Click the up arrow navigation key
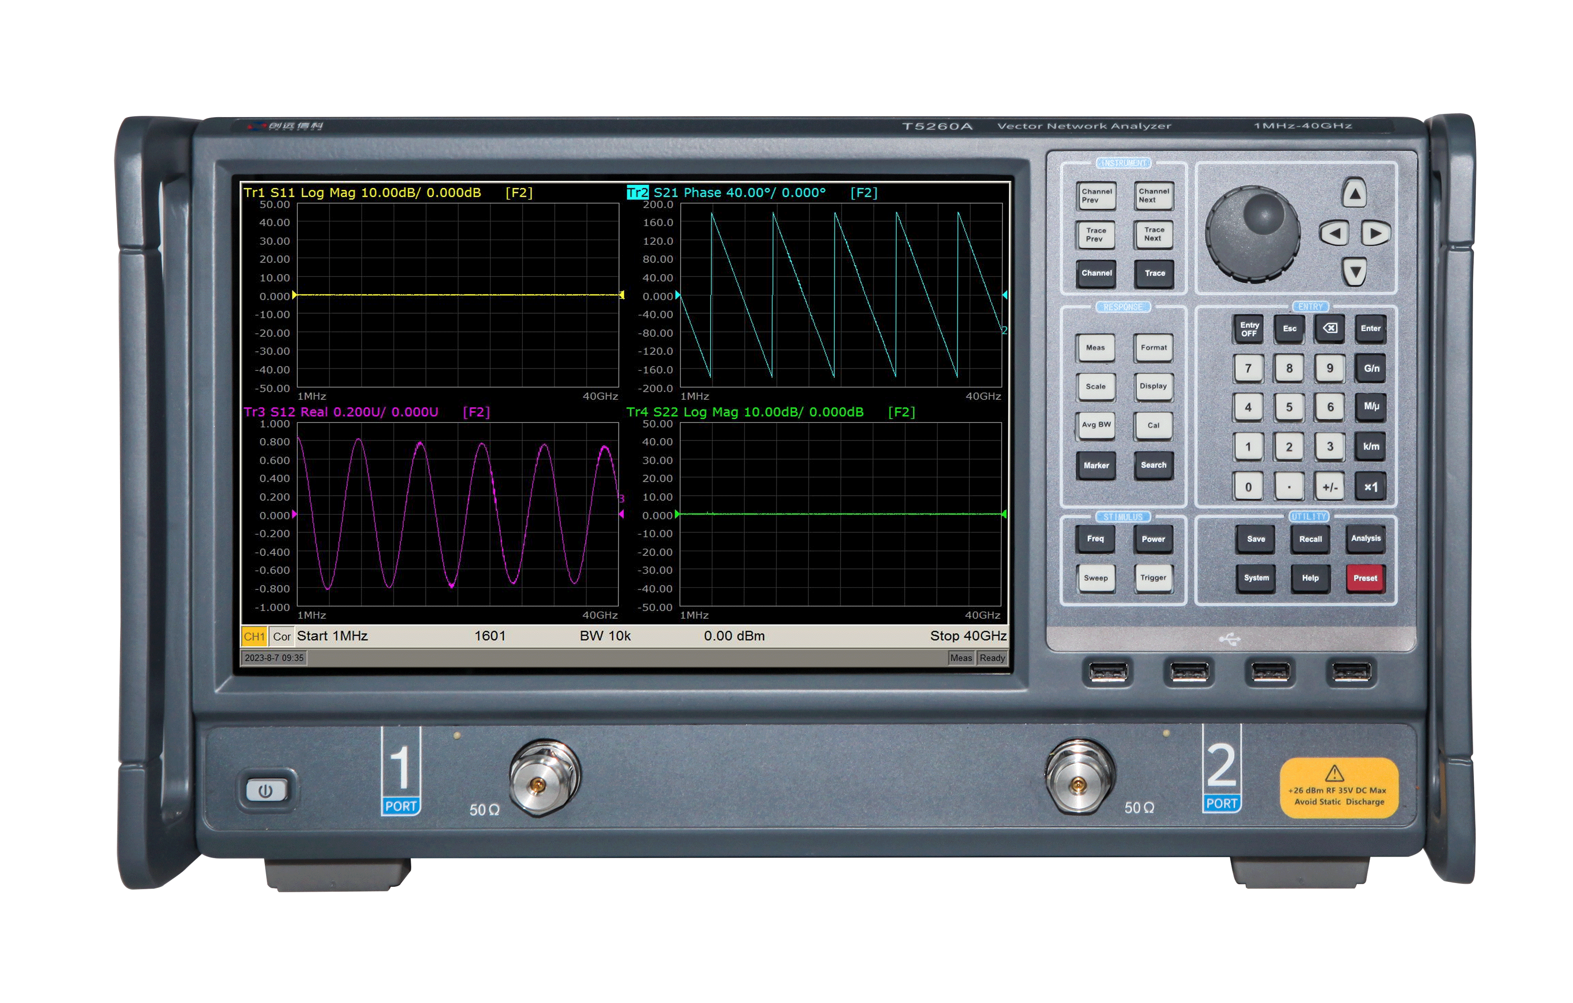 pos(1354,194)
